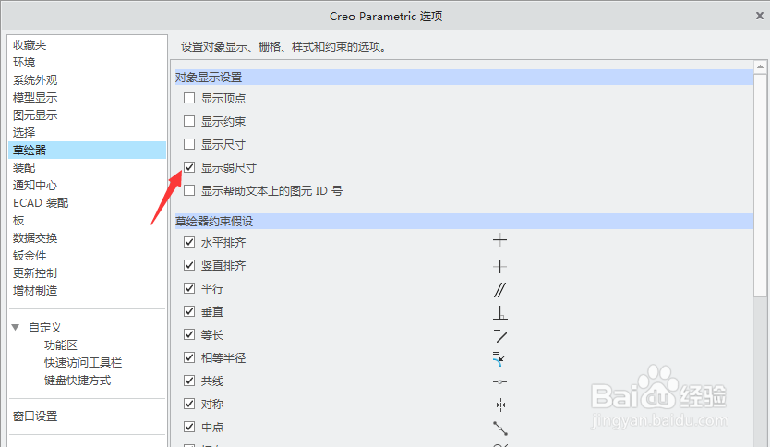Select the 草绘器 options category
770x447 pixels.
88,150
